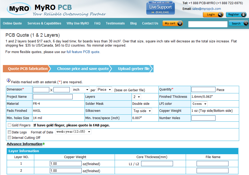
Task: Select Upload gerber file step
Action: click(133, 69)
